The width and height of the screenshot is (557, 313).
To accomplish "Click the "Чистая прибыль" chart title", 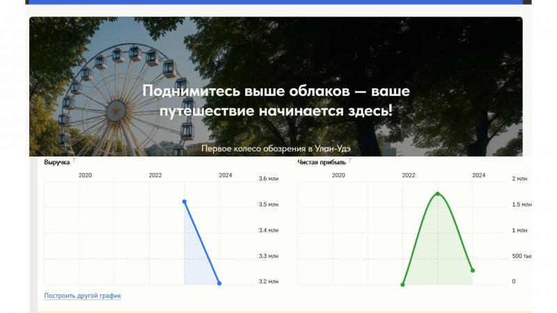I will [x=322, y=162].
